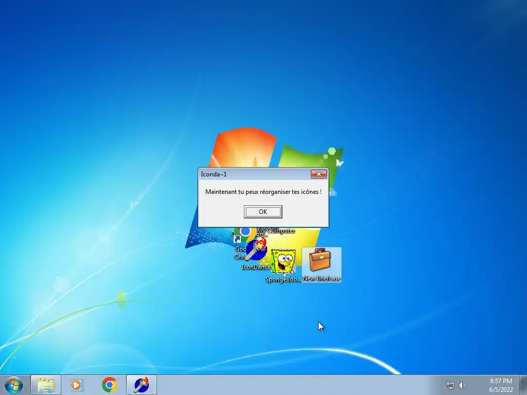Open the Windows Start menu

pos(14,385)
